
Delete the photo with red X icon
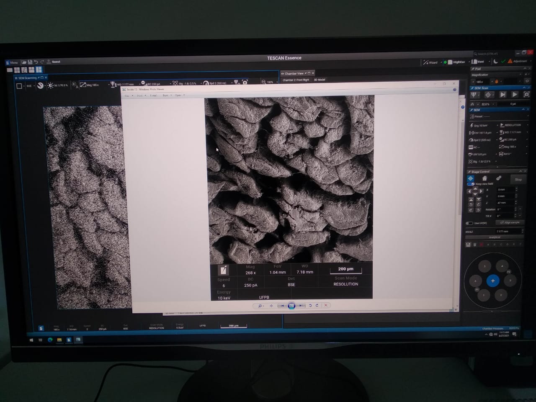click(326, 305)
